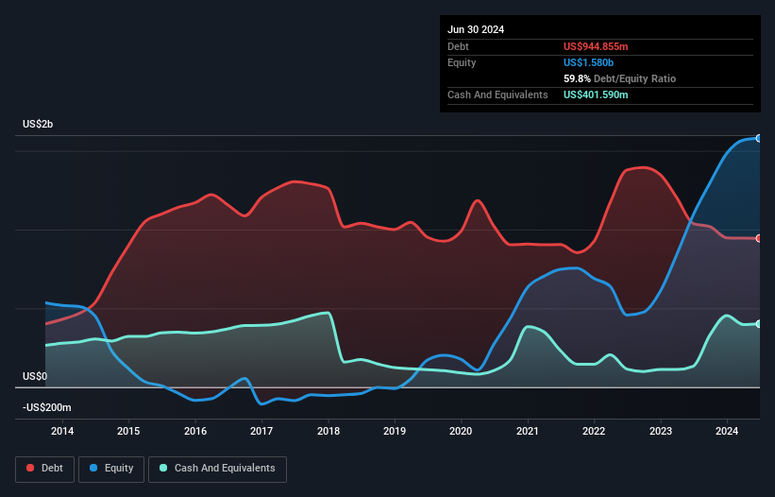Click the Cash endpoint marker on chart
Image resolution: width=775 pixels, height=497 pixels.
point(759,324)
